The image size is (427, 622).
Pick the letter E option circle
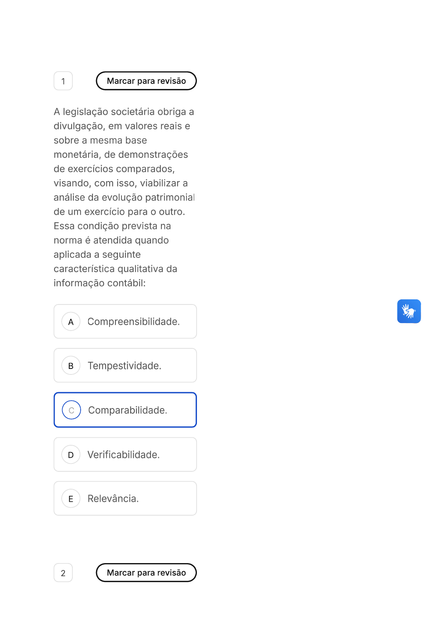click(x=71, y=499)
